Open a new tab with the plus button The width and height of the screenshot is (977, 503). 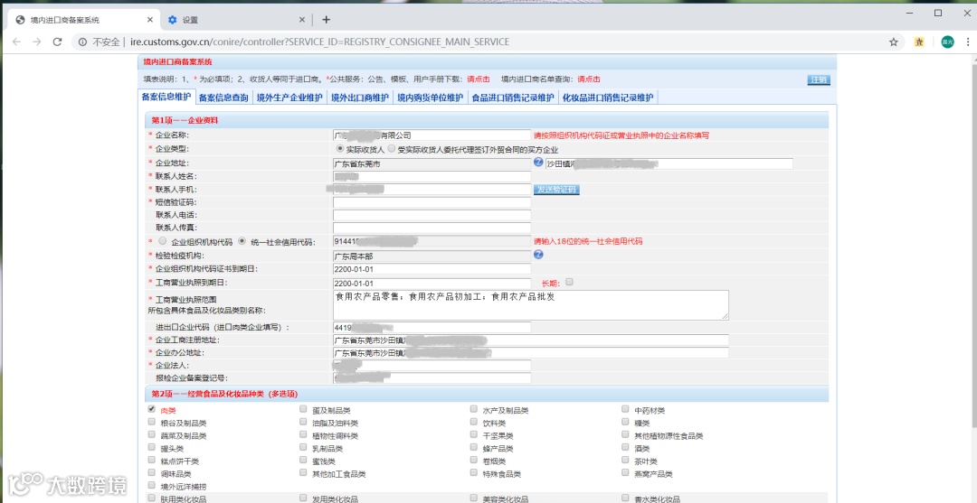326,20
